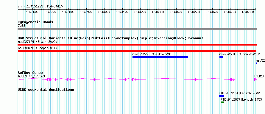Click the TMEM140 gene label at right edge
This screenshot has width=265, height=114.
coord(259,76)
